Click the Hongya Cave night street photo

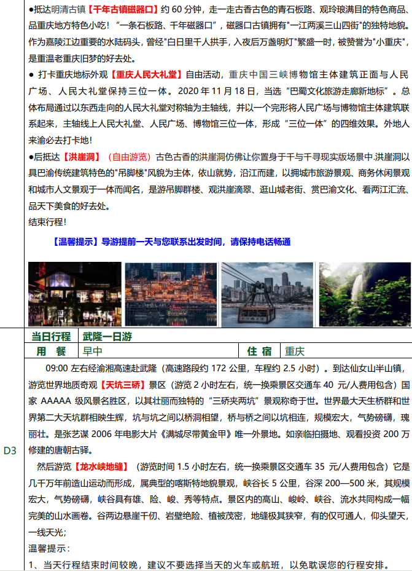74,294
